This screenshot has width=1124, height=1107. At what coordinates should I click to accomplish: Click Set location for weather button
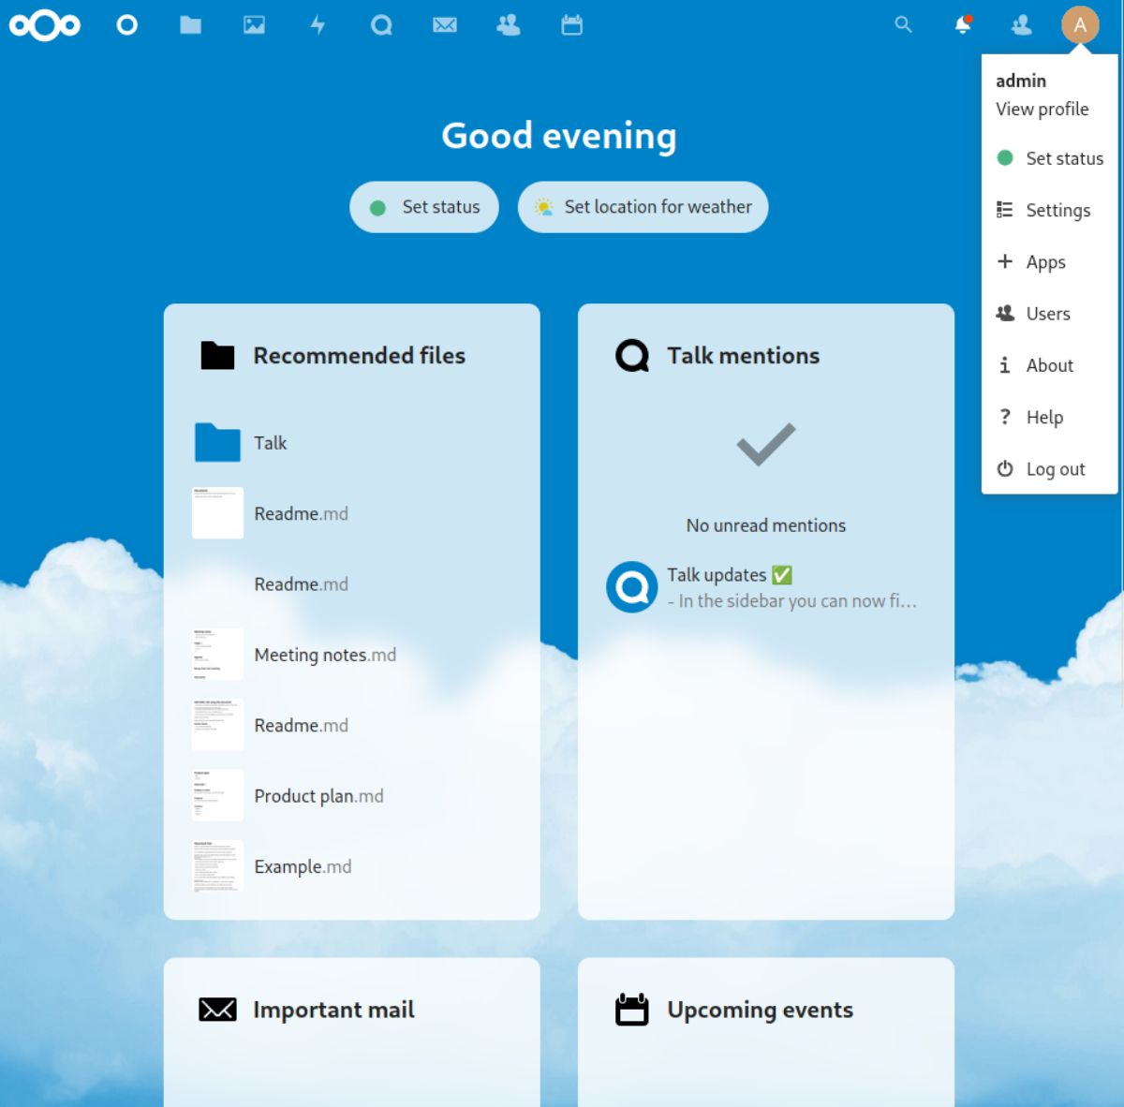point(643,207)
